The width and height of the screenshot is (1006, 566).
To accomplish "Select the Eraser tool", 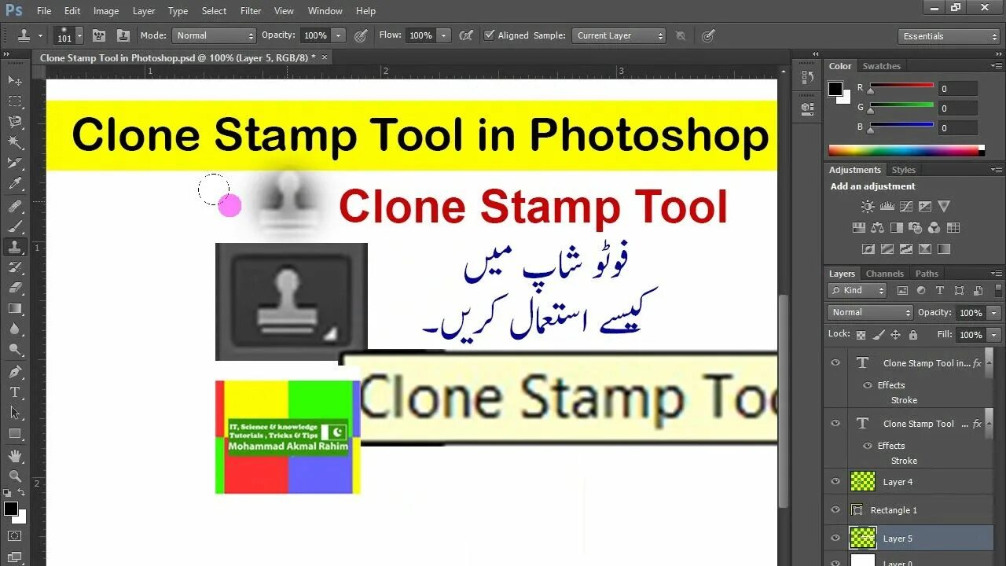I will 15,288.
